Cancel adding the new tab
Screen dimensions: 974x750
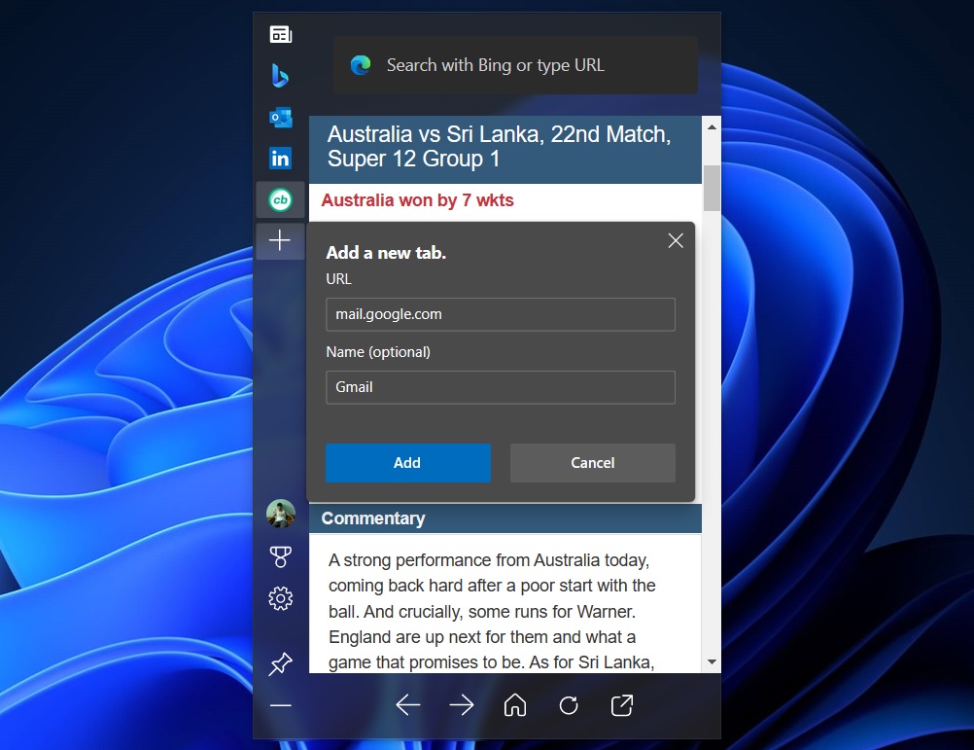[592, 463]
